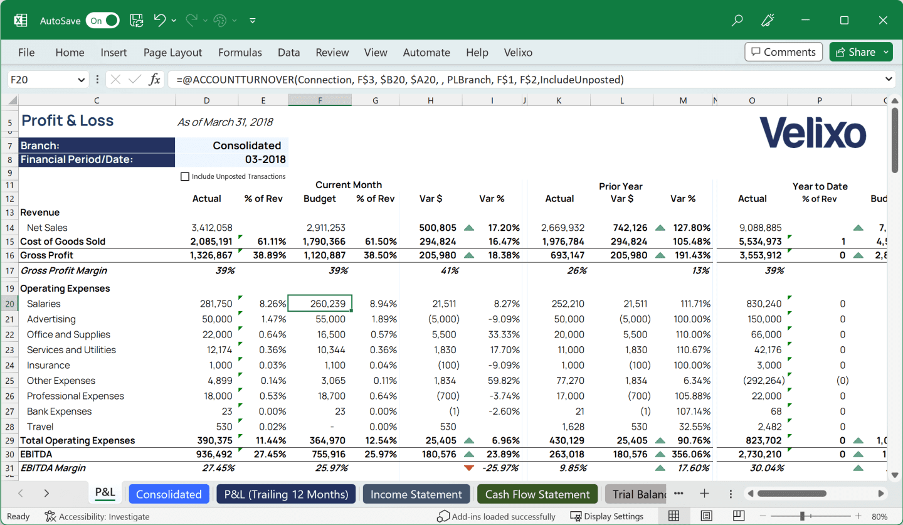This screenshot has height=525, width=903.
Task: Open the Name Box dropdown arrow
Action: pos(82,79)
